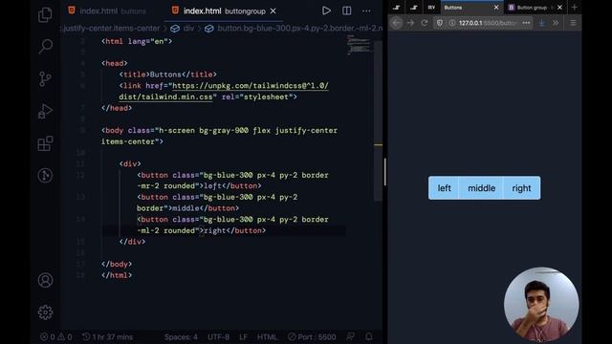The width and height of the screenshot is (612, 344).
Task: Open the Source Control view
Action: [x=45, y=78]
